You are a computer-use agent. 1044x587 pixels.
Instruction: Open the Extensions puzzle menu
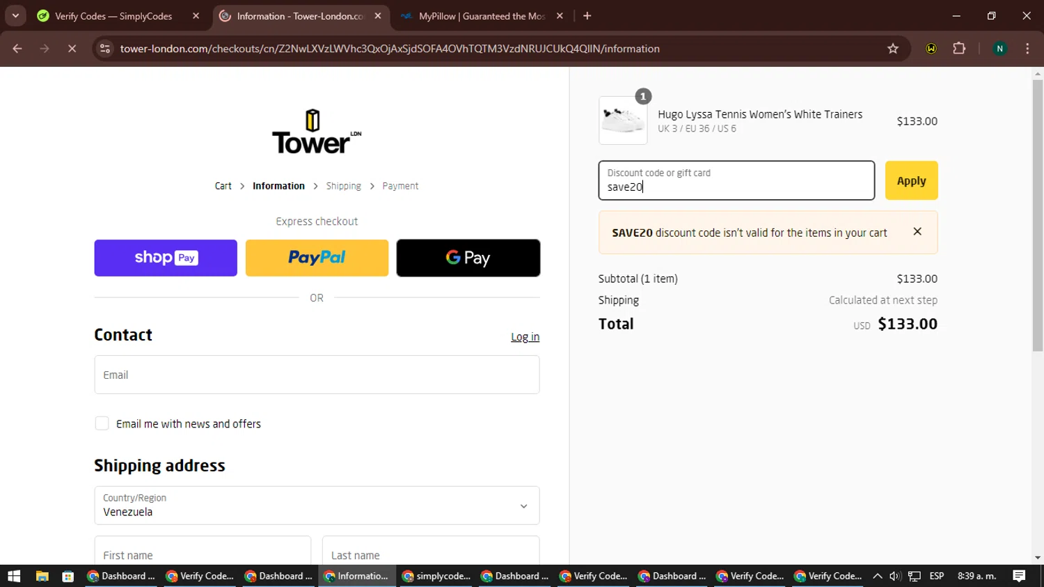click(x=959, y=49)
